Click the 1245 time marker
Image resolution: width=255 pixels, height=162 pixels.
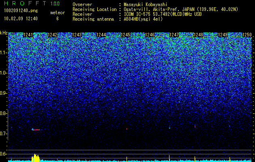tap(126, 35)
